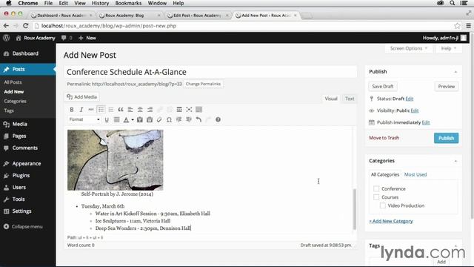Viewport: 474px width, 267px height.
Task: Publish the post
Action: tap(446, 138)
